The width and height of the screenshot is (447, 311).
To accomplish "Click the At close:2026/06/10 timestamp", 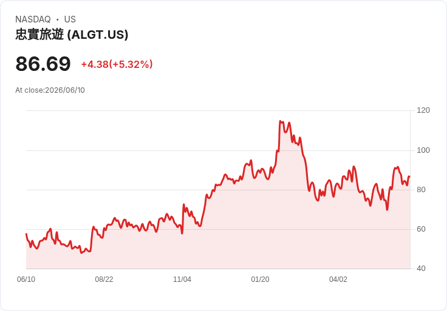I will (50, 90).
